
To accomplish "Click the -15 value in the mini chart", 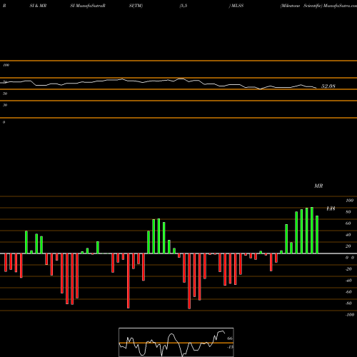I will (230, 347).
